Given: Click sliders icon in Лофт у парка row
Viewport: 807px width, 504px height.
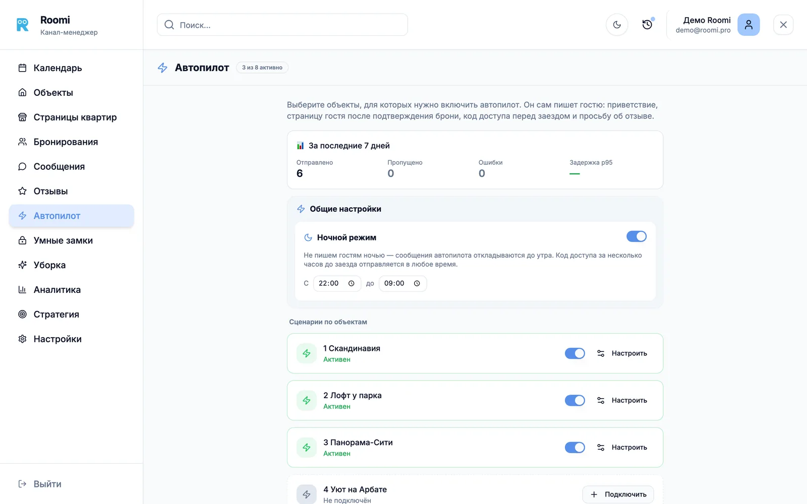Looking at the screenshot, I should pos(601,400).
